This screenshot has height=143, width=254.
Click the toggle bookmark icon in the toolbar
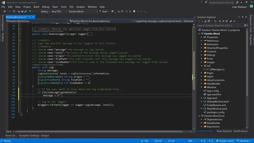coord(134,12)
